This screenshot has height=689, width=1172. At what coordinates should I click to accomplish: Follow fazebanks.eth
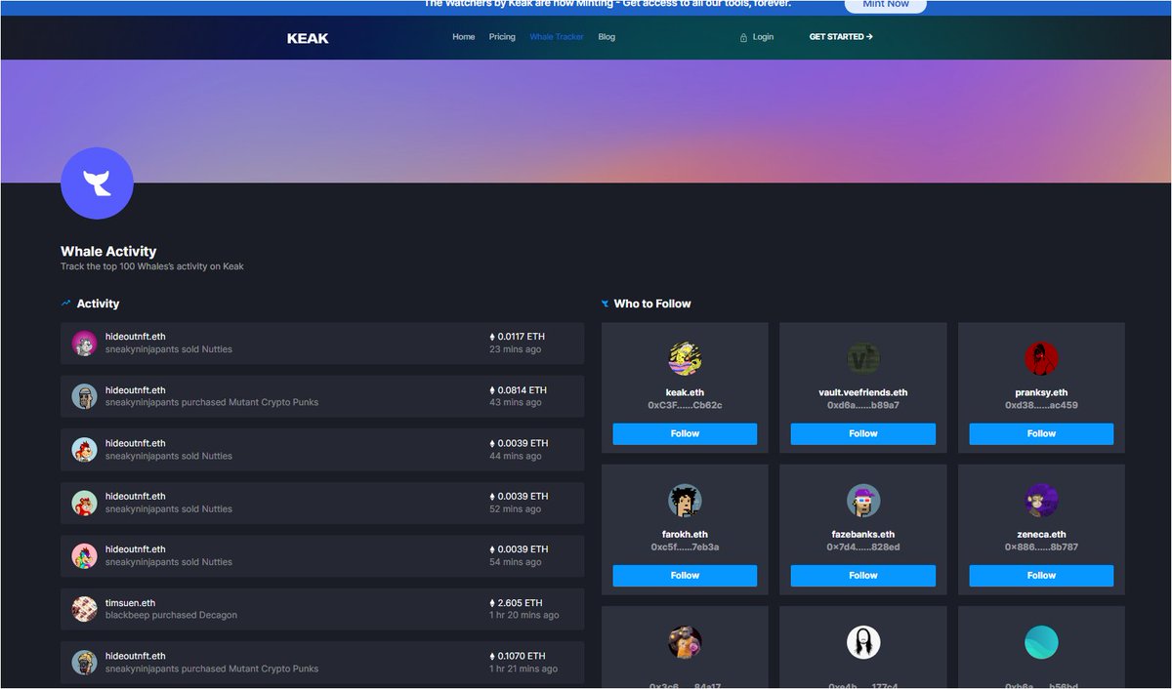coord(863,576)
